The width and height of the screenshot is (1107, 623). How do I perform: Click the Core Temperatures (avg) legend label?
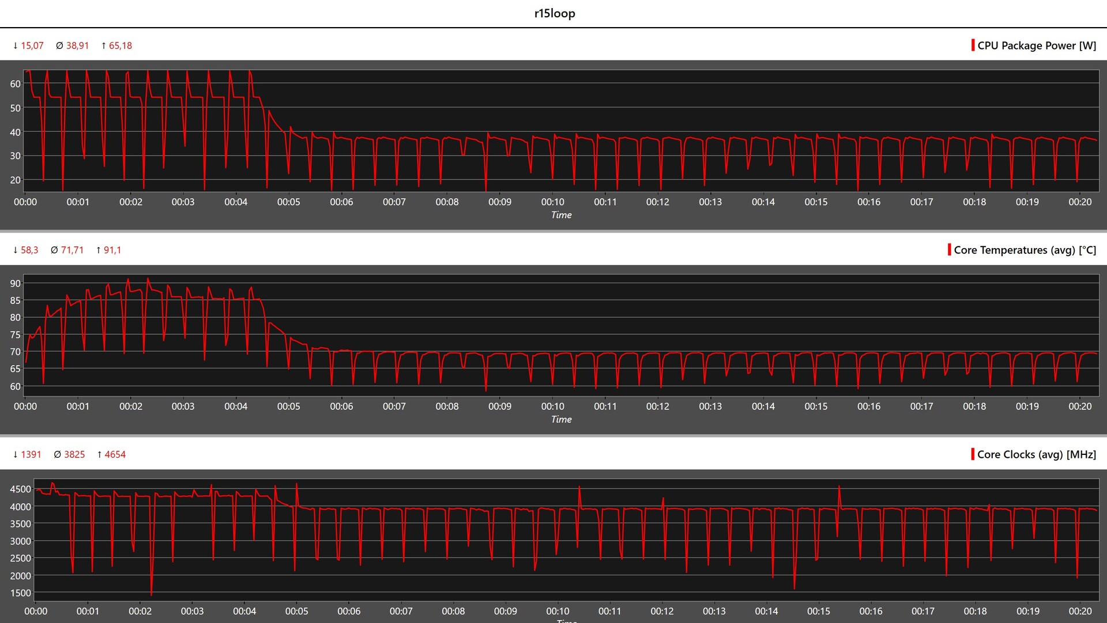[1025, 250]
